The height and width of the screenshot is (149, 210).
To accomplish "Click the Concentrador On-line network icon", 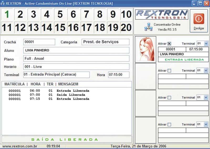I will tap(148, 27).
